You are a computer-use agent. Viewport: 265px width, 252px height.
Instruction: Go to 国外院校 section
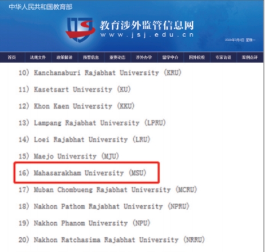click(x=197, y=57)
